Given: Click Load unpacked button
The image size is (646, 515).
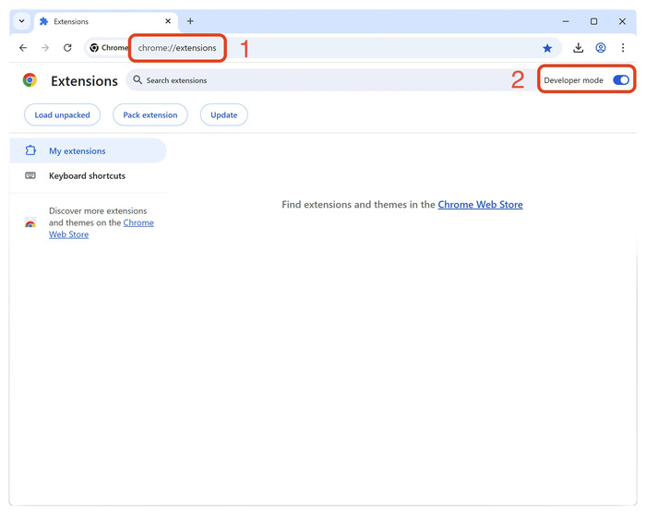Looking at the screenshot, I should click(x=62, y=115).
